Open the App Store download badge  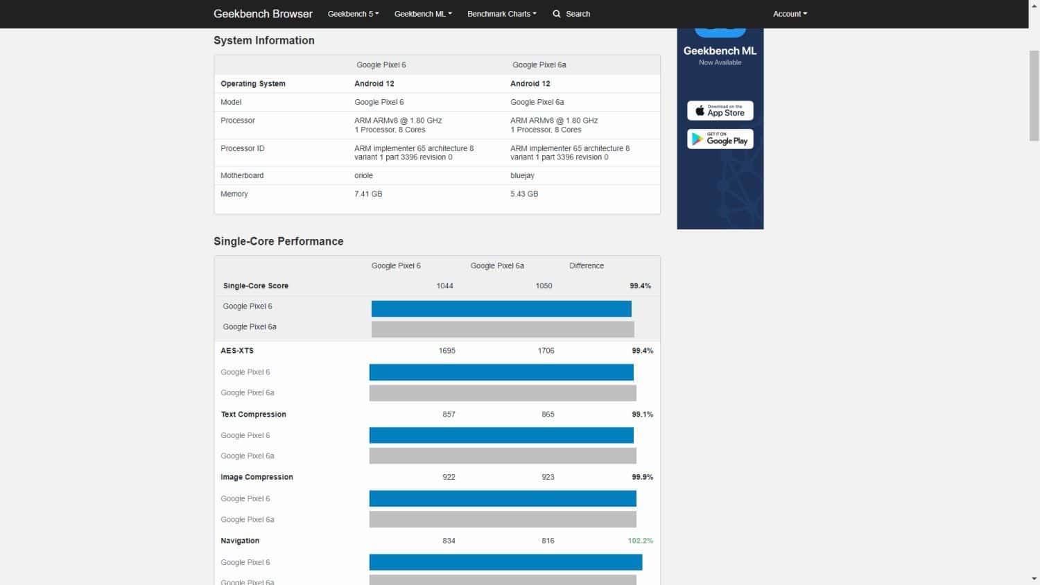pos(720,111)
